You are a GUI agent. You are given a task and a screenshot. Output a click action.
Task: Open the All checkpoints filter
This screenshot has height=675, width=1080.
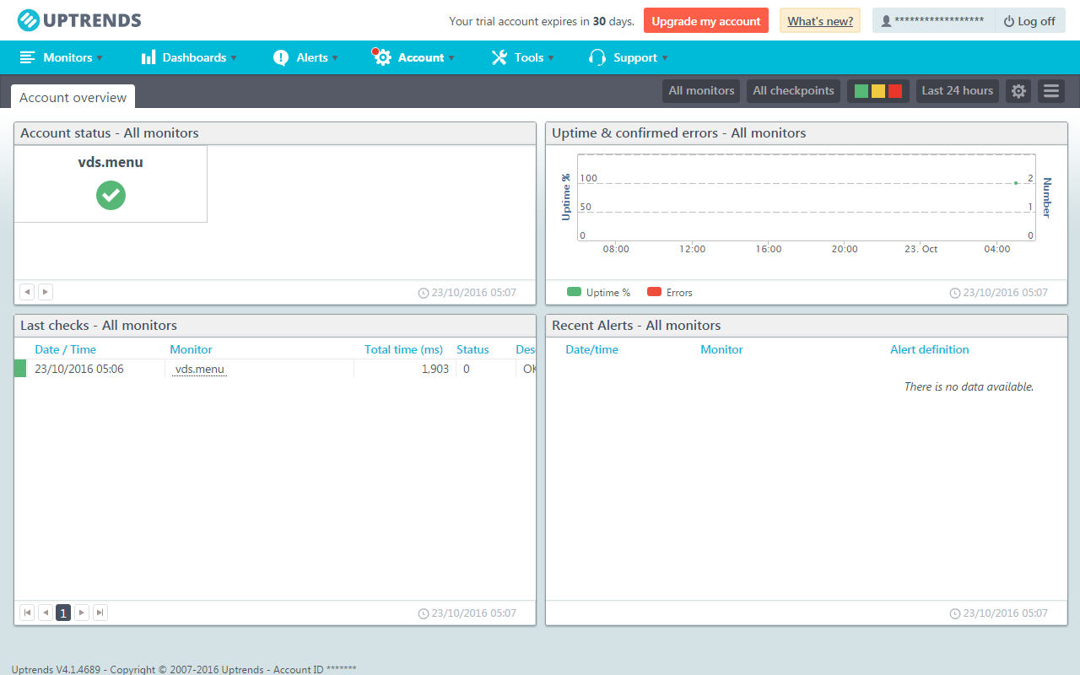pos(793,91)
